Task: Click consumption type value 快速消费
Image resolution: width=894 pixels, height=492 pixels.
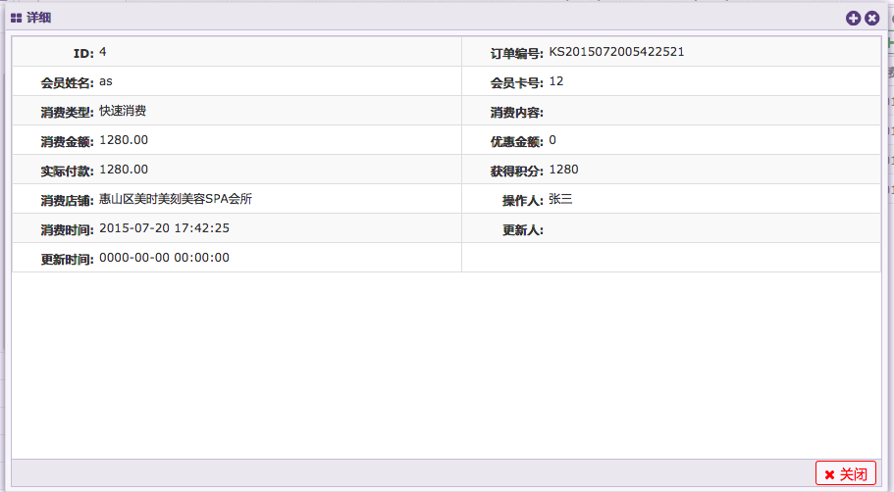Action: pyautogui.click(x=123, y=111)
